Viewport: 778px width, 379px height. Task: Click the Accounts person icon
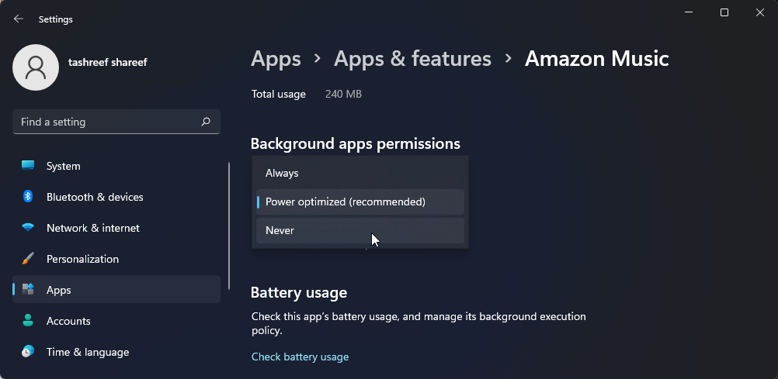[28, 321]
